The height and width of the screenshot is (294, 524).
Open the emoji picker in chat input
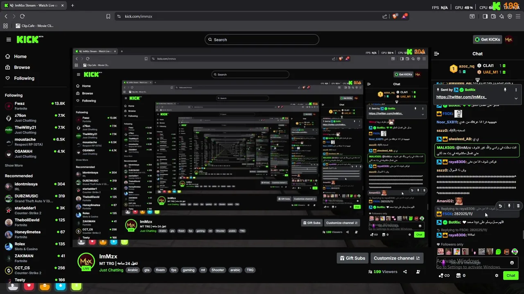(512, 263)
